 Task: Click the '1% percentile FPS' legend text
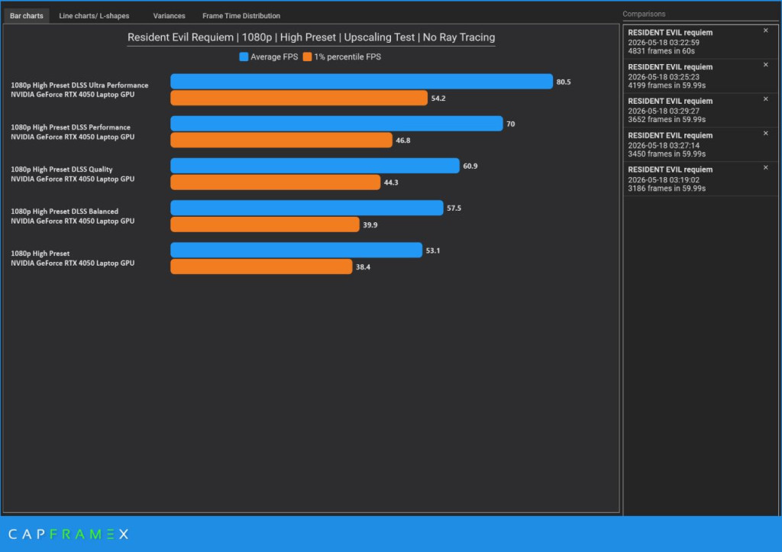[347, 56]
